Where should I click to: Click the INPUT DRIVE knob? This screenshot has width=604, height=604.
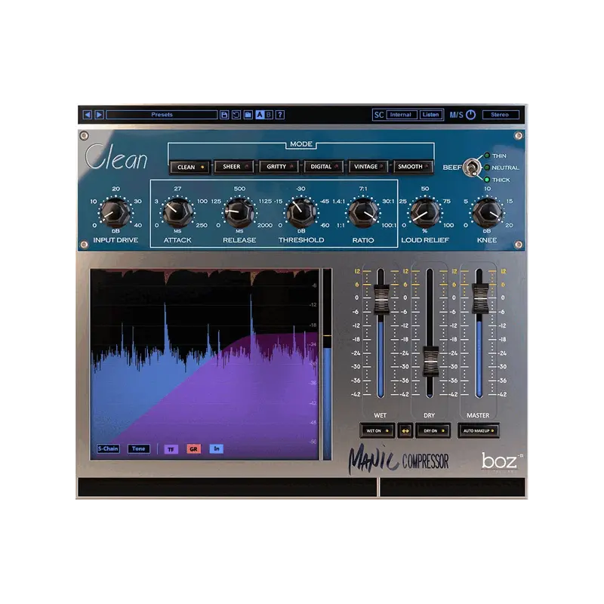pos(116,213)
